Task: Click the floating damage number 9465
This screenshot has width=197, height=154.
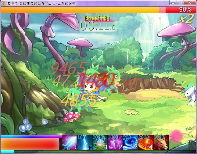Action: tap(69, 68)
